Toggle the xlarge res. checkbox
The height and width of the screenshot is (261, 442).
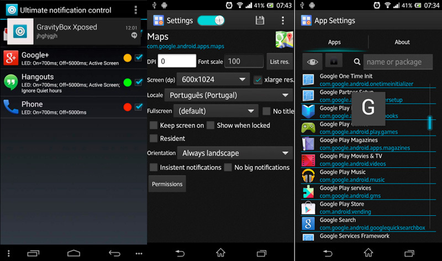[257, 80]
